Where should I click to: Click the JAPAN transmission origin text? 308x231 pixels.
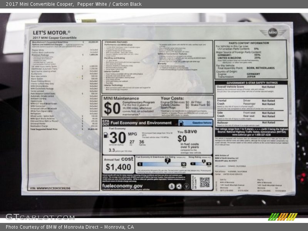pyautogui.click(x=251, y=77)
